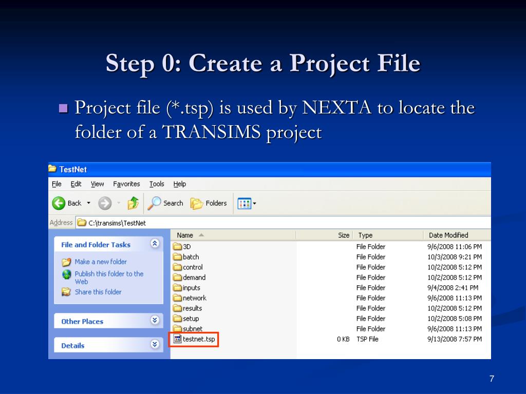
Task: Open the Views dropdown arrow
Action: (x=255, y=203)
